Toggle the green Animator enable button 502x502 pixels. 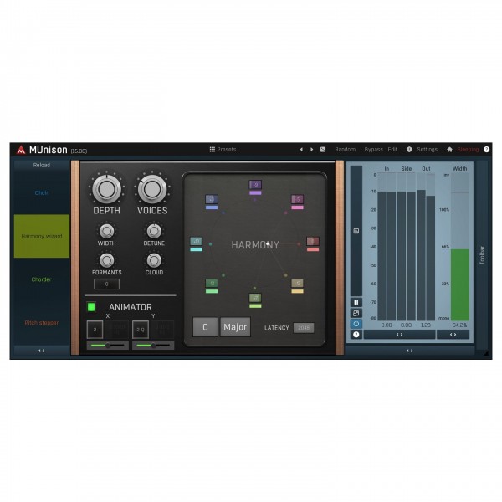click(x=91, y=307)
